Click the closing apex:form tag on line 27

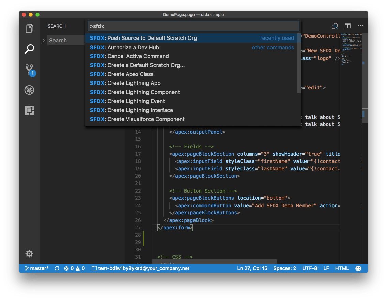tap(175, 227)
